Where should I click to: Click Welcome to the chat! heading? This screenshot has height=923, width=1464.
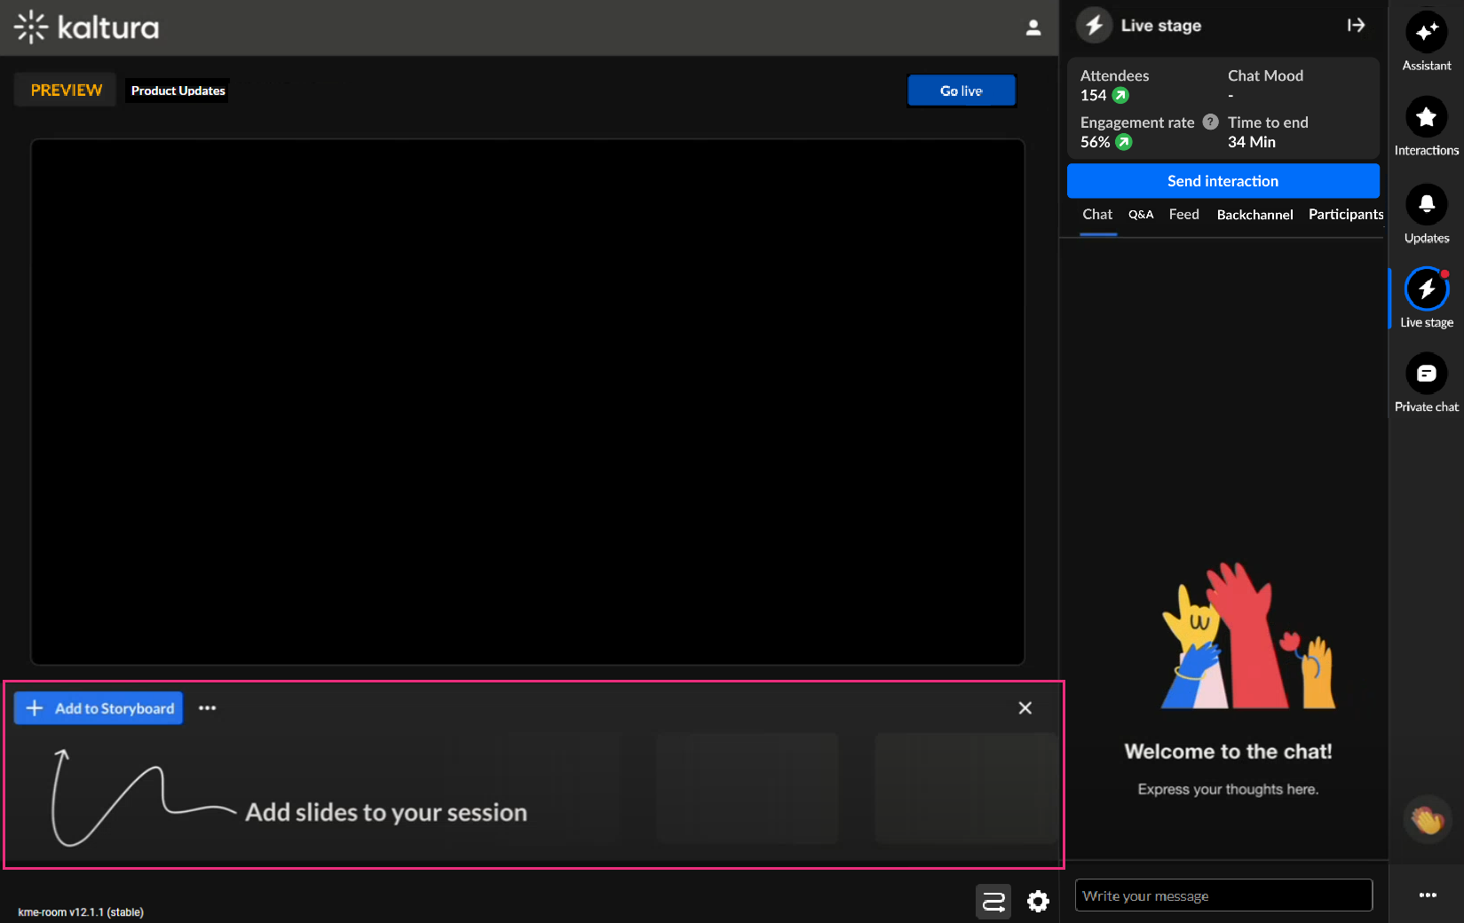pos(1228,752)
